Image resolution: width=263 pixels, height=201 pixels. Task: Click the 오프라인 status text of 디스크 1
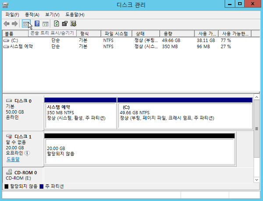pos(14,153)
